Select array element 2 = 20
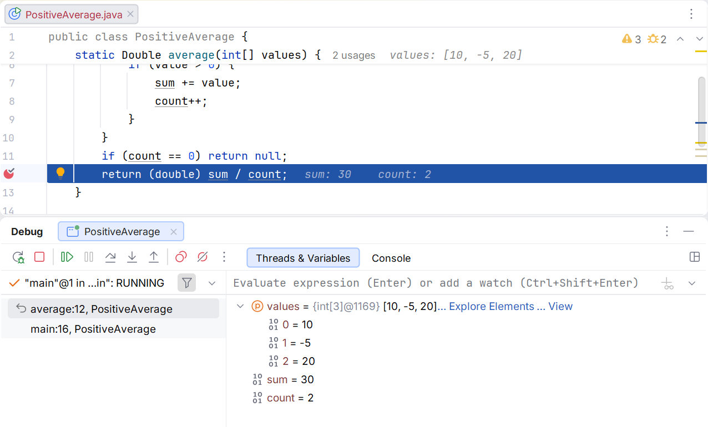Viewport: 708px width, 427px height. (292, 361)
